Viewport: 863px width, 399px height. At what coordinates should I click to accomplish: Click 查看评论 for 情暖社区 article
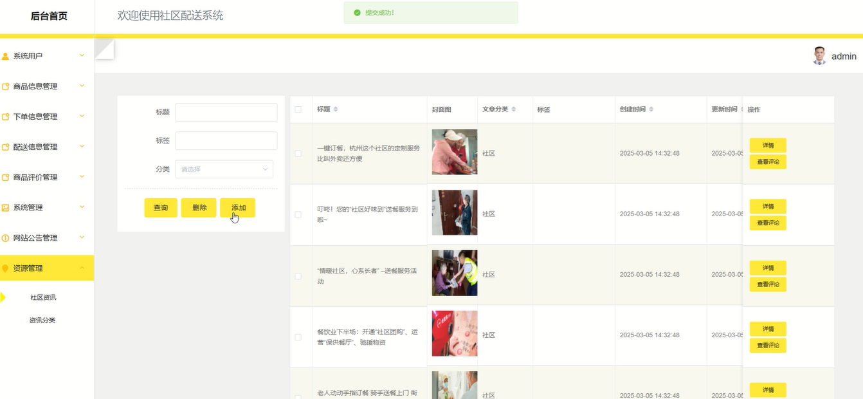[x=768, y=284]
